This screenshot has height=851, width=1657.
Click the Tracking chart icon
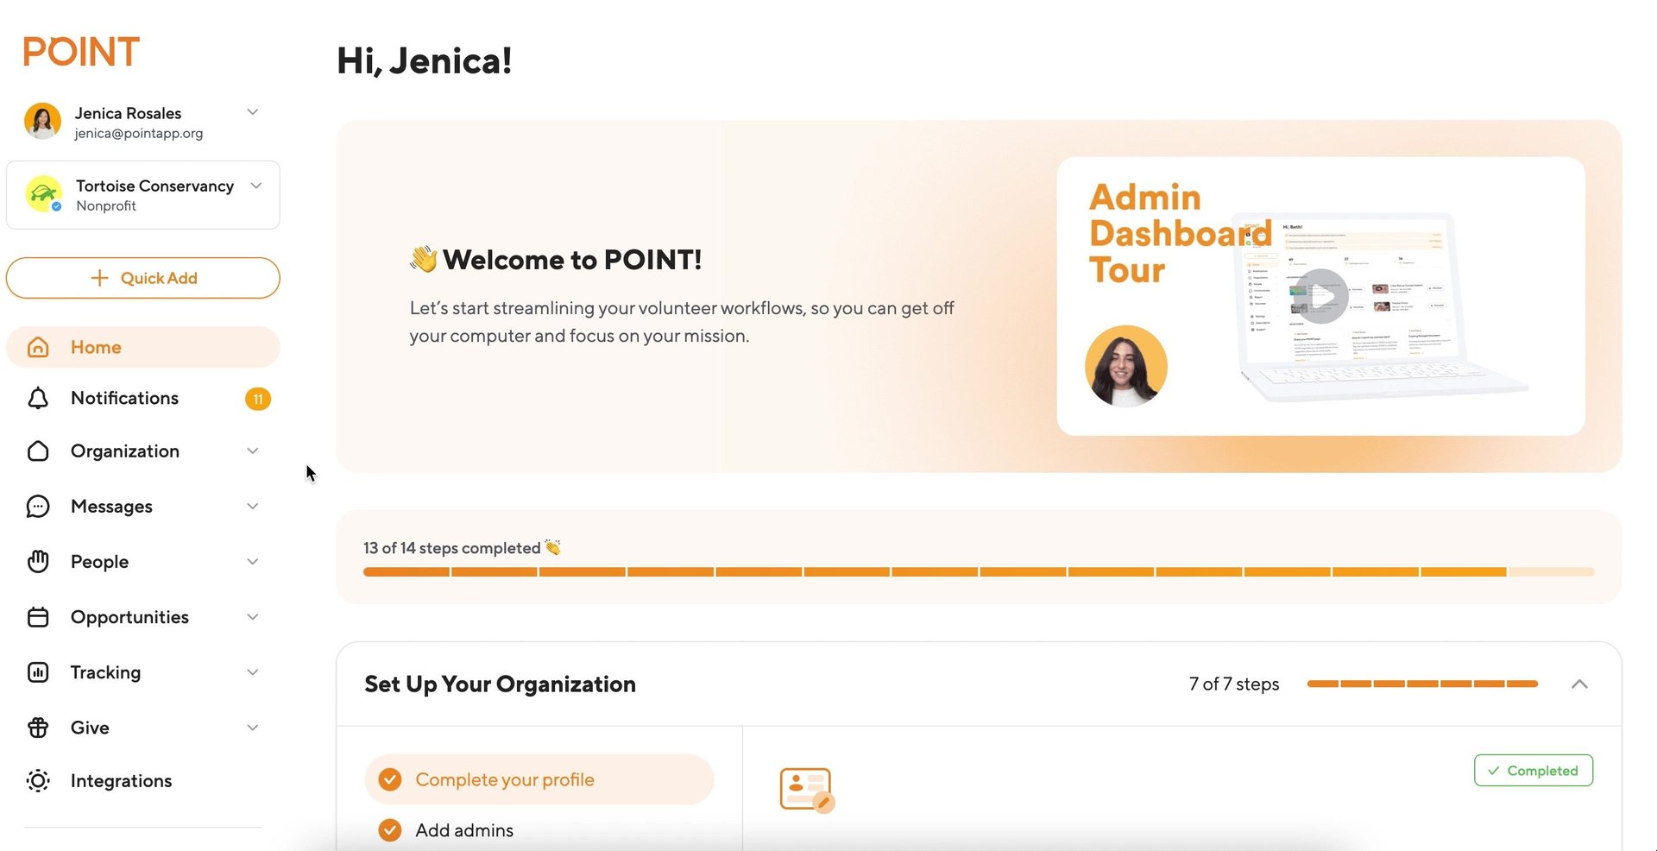tap(38, 672)
